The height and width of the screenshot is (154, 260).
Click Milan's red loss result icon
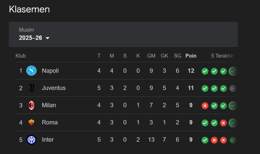click(x=205, y=106)
